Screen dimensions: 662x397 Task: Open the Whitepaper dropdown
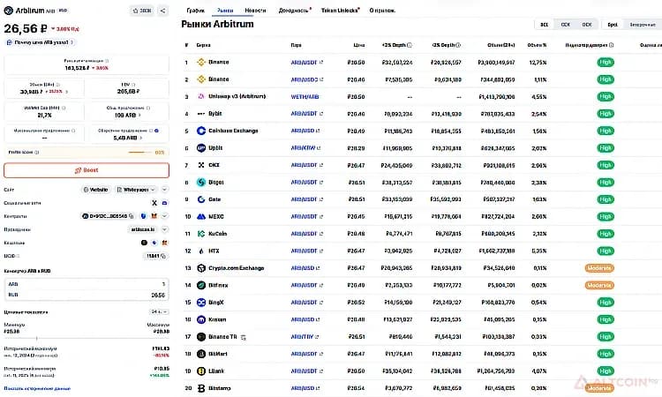point(136,190)
